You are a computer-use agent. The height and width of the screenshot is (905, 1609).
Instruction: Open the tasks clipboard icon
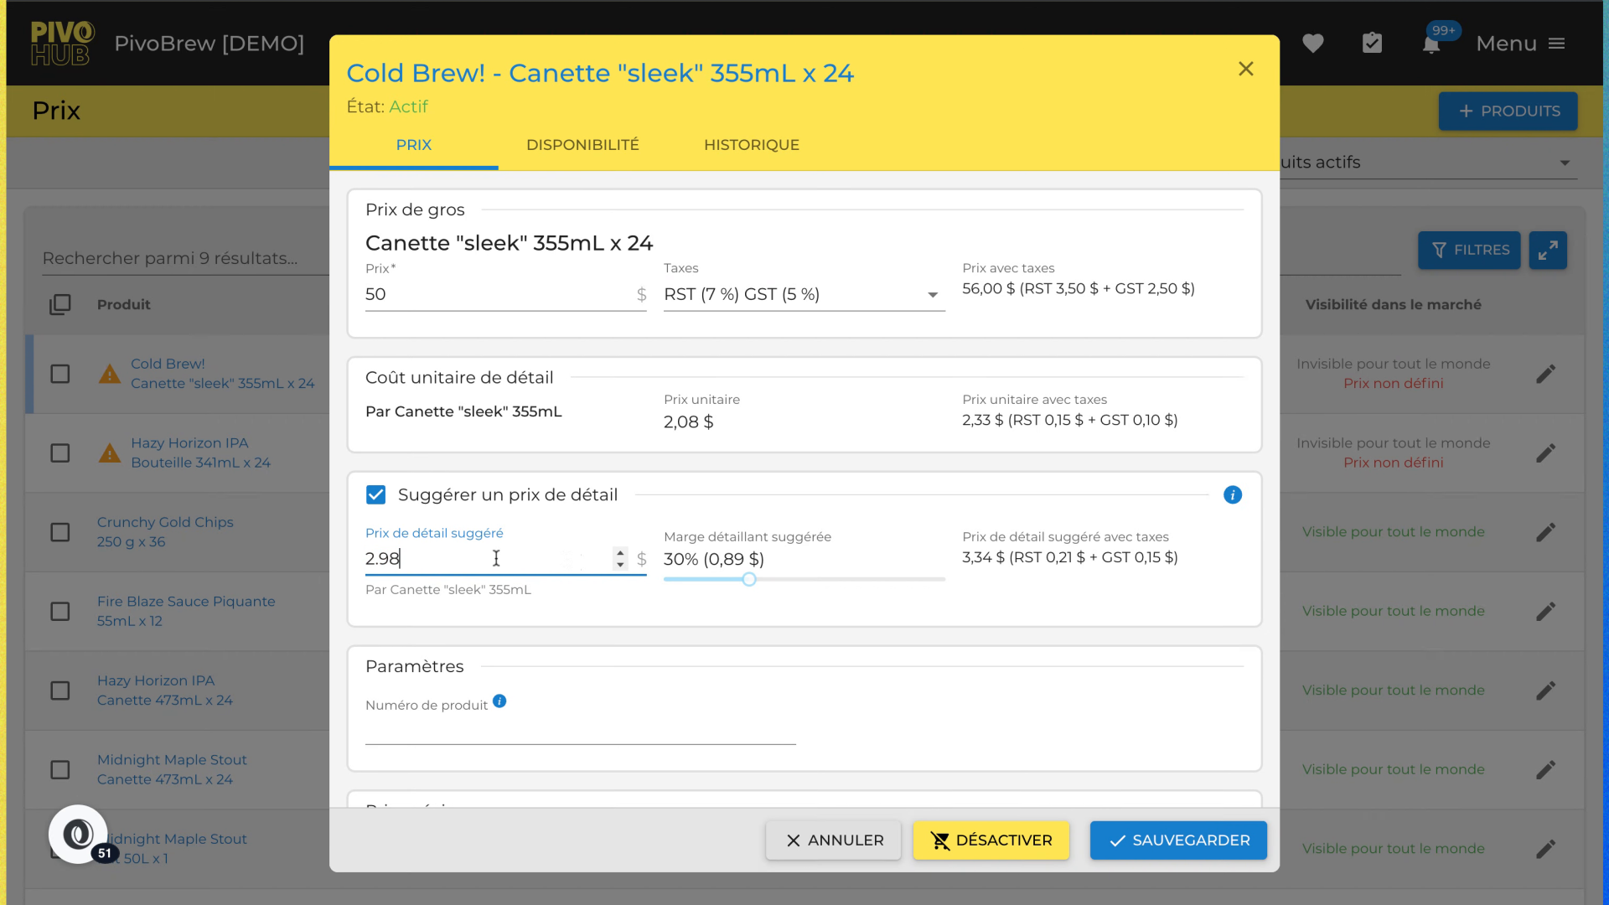(x=1372, y=44)
